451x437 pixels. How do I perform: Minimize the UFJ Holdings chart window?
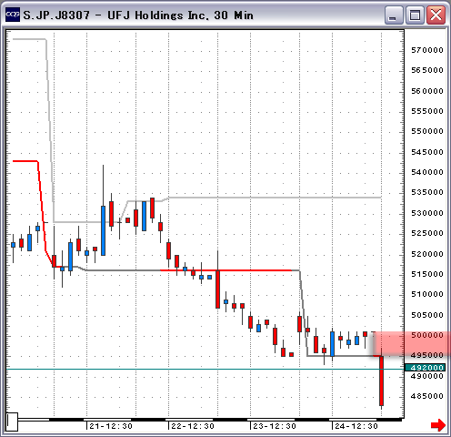coord(393,15)
